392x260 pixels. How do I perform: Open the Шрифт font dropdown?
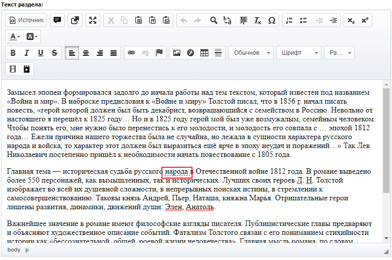299,53
